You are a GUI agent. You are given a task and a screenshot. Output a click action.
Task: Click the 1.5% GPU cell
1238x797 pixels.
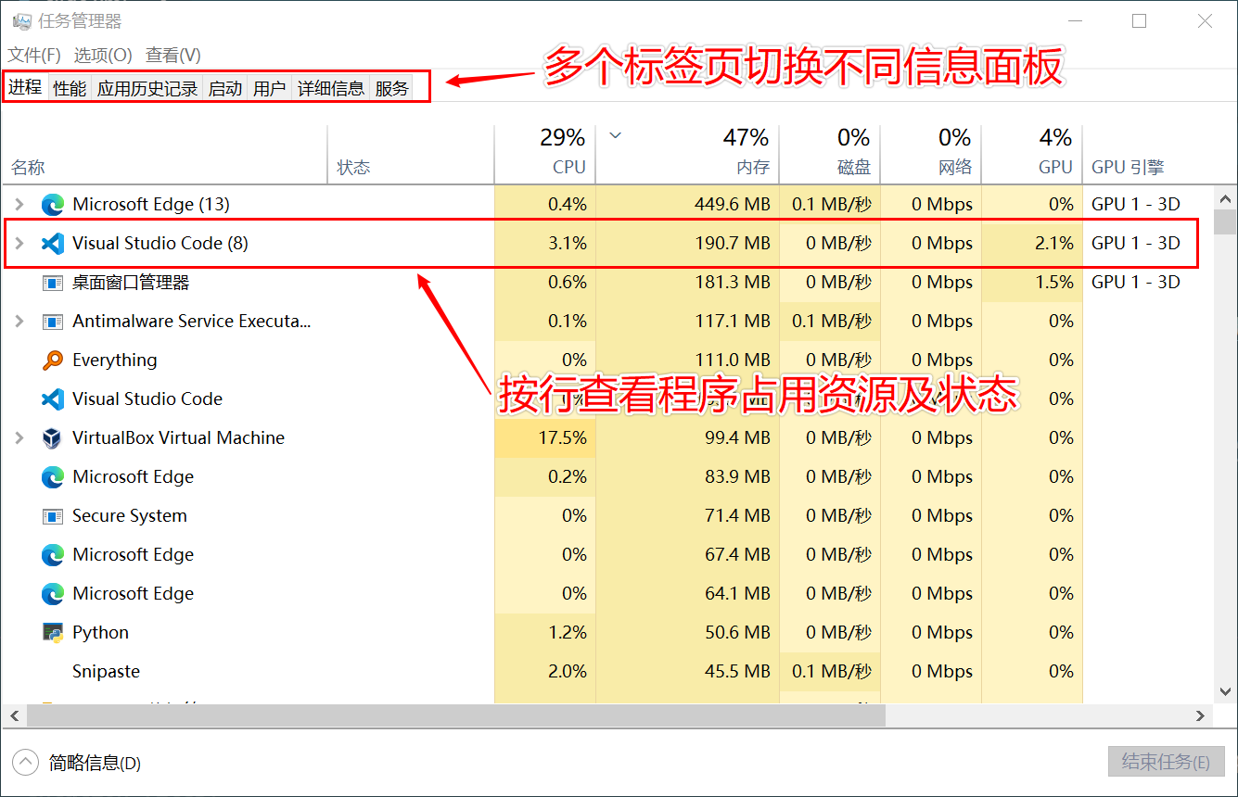coord(1032,282)
